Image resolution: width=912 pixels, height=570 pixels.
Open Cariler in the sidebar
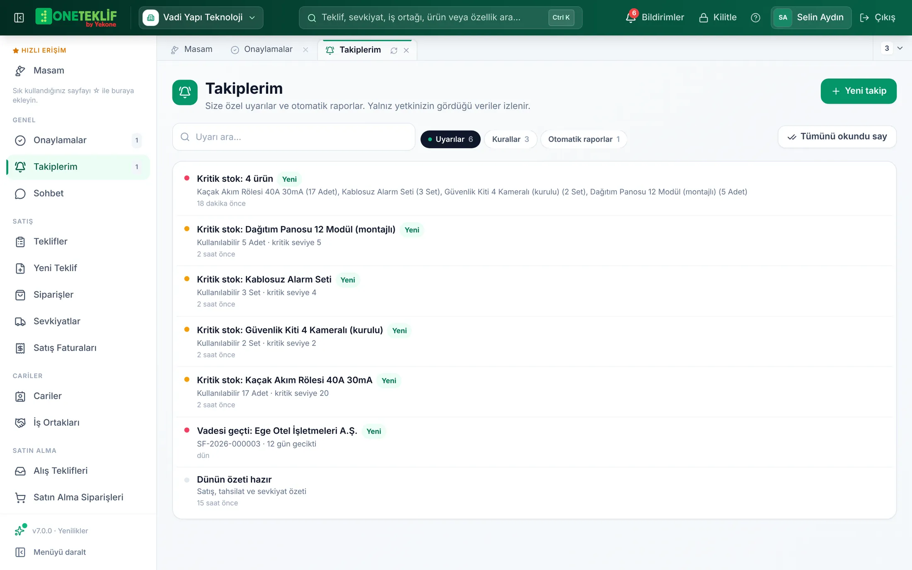point(78,396)
